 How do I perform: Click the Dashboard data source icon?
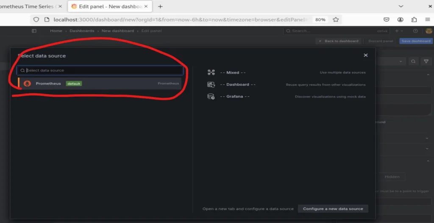(x=211, y=84)
